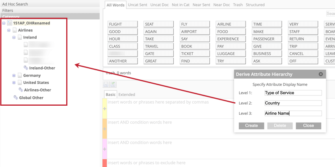
Task: Click the plus icon on yellow rule row
Action: click(105, 108)
